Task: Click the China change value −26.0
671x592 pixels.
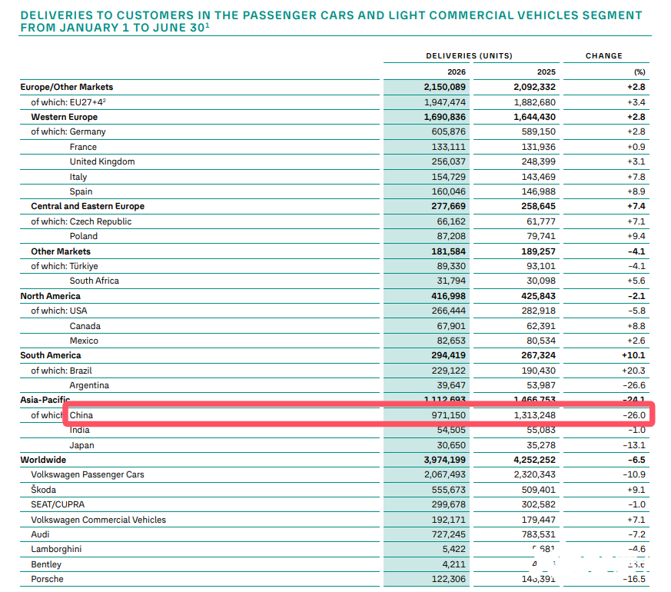Action: 634,415
